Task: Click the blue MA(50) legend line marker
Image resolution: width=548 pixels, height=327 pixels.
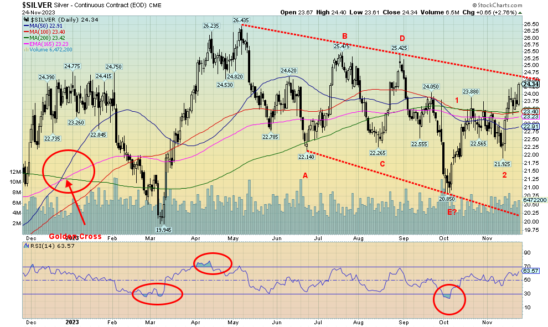Action: click(26, 25)
